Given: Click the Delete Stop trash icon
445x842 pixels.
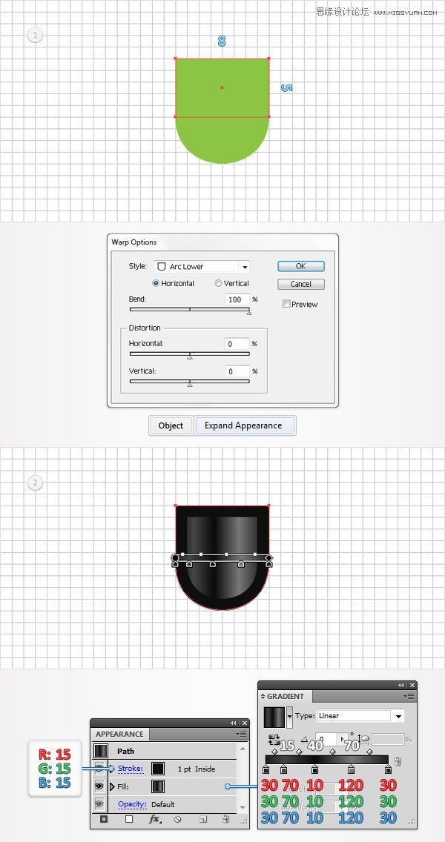Looking at the screenshot, I should point(398,761).
